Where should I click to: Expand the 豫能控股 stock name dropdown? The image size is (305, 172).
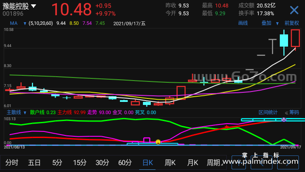(33, 6)
